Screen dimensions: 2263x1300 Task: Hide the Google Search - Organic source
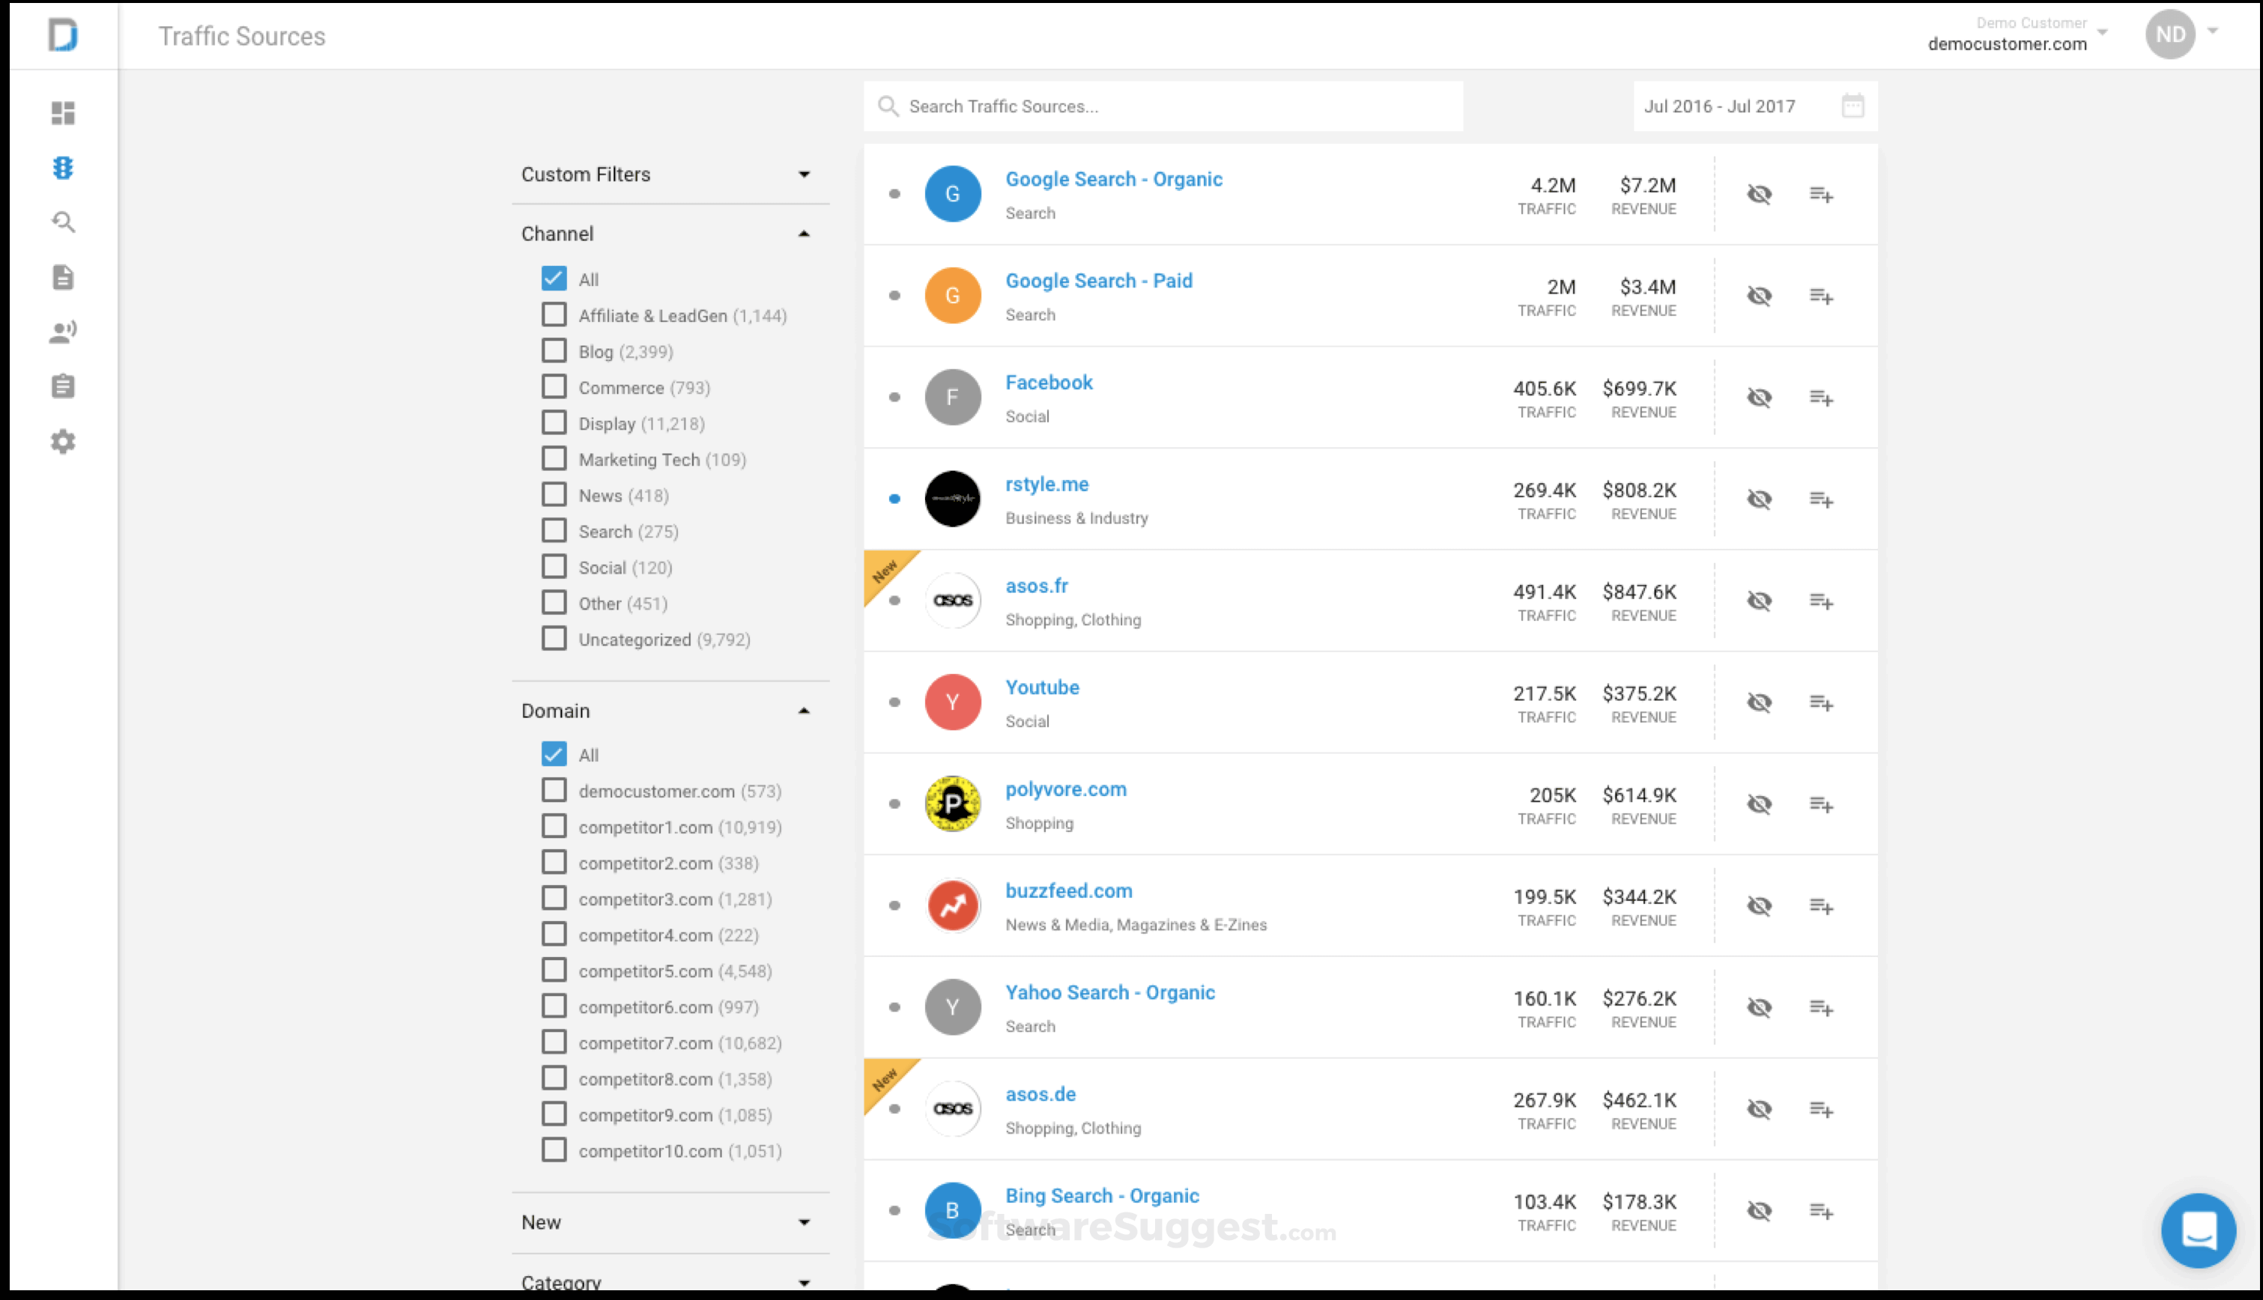(x=1760, y=194)
